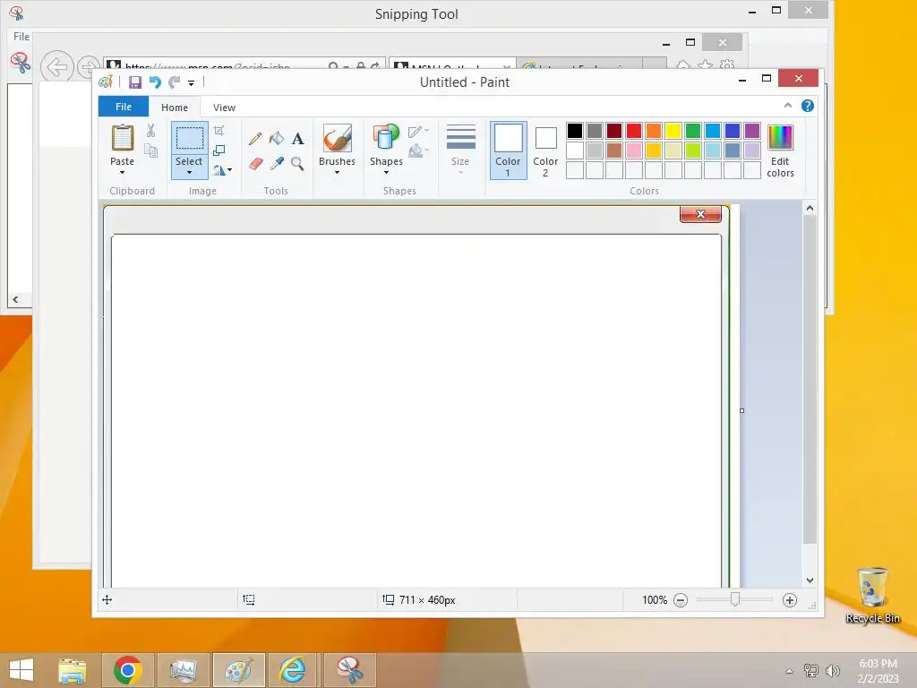This screenshot has height=688, width=917.
Task: Click the red X button inside the canvas image
Action: coord(700,214)
